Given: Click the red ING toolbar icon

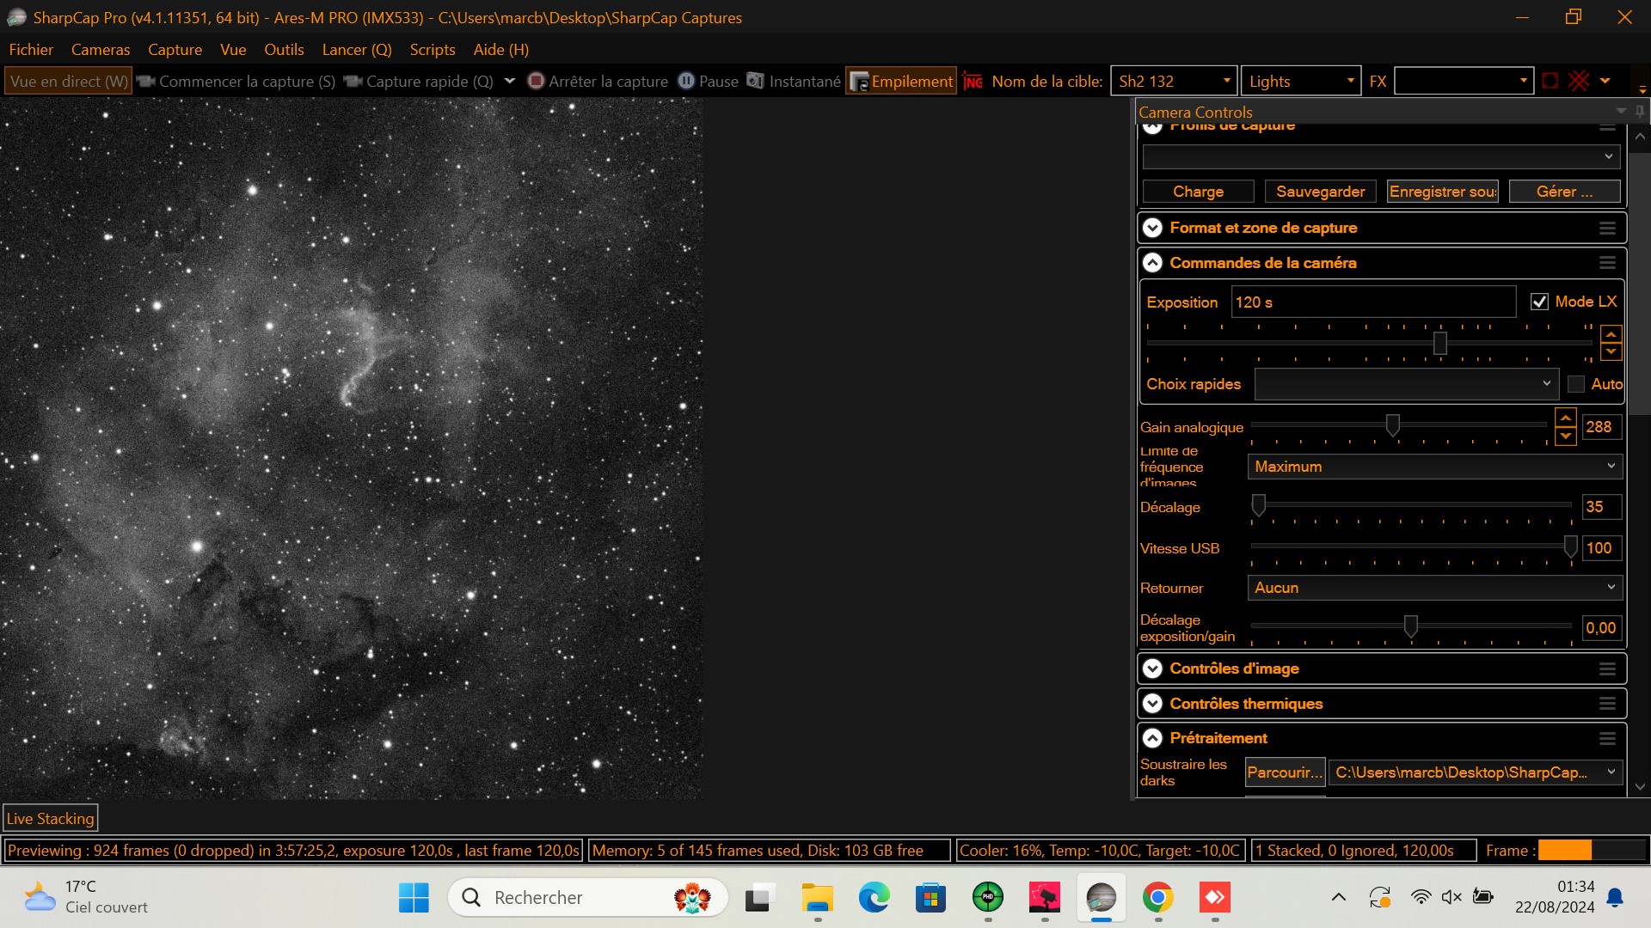Looking at the screenshot, I should 973,81.
